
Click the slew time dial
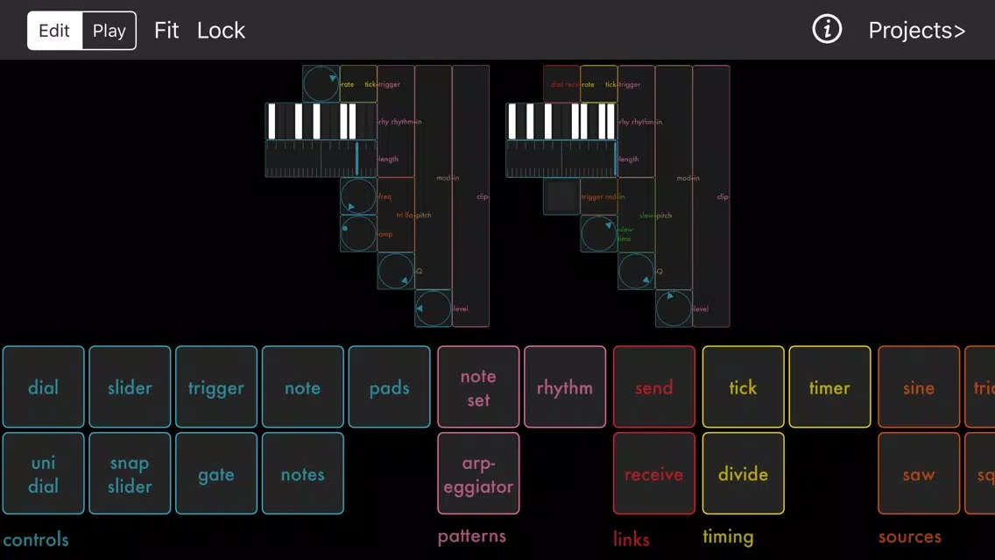(599, 234)
